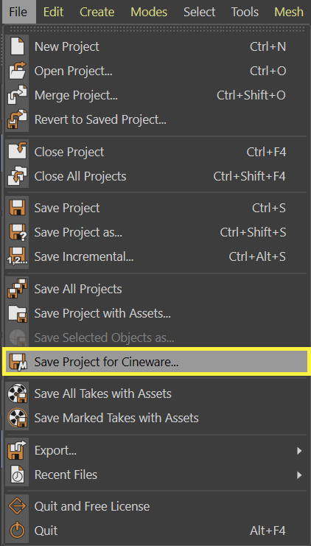Viewport: 311px width, 546px height.
Task: Expand the Recent Files submenu arrow
Action: tap(298, 475)
